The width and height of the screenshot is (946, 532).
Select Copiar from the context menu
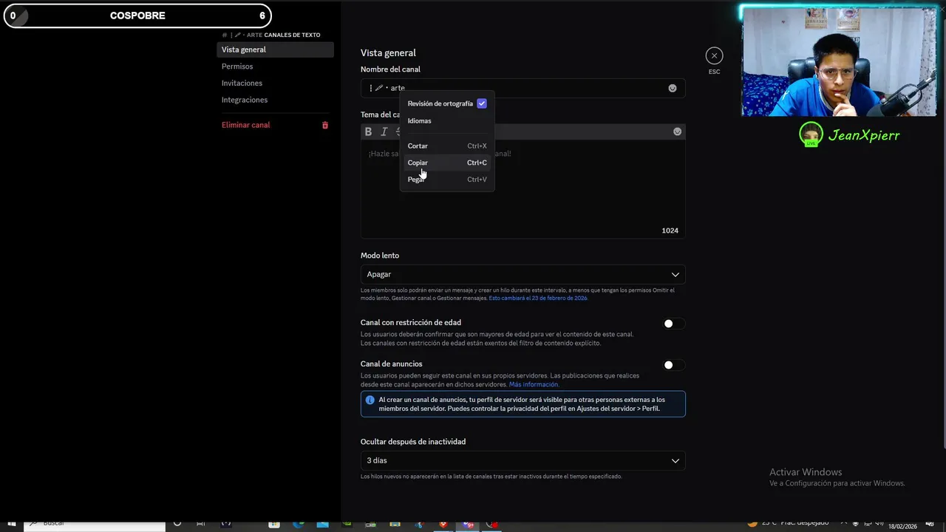[x=447, y=163]
